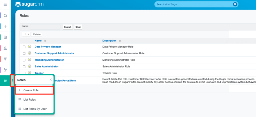The image size is (256, 117).
Task: Click the three-dot menu beside Roles module
Action: click(x=12, y=80)
